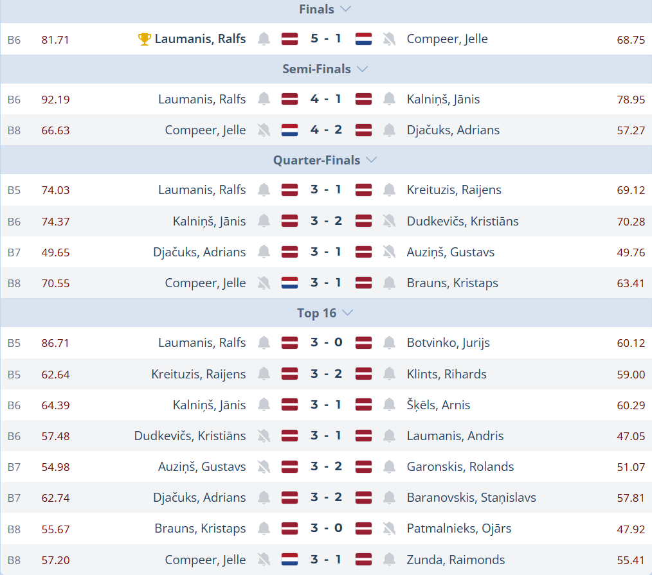Click the crossed-out bell beside Auziņš, Gustavs in Quarter-Finals

point(389,252)
